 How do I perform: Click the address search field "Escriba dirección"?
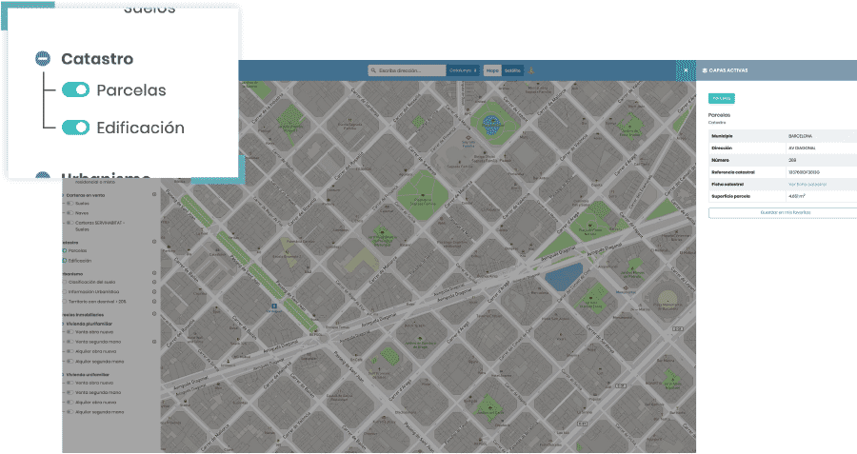(x=407, y=70)
